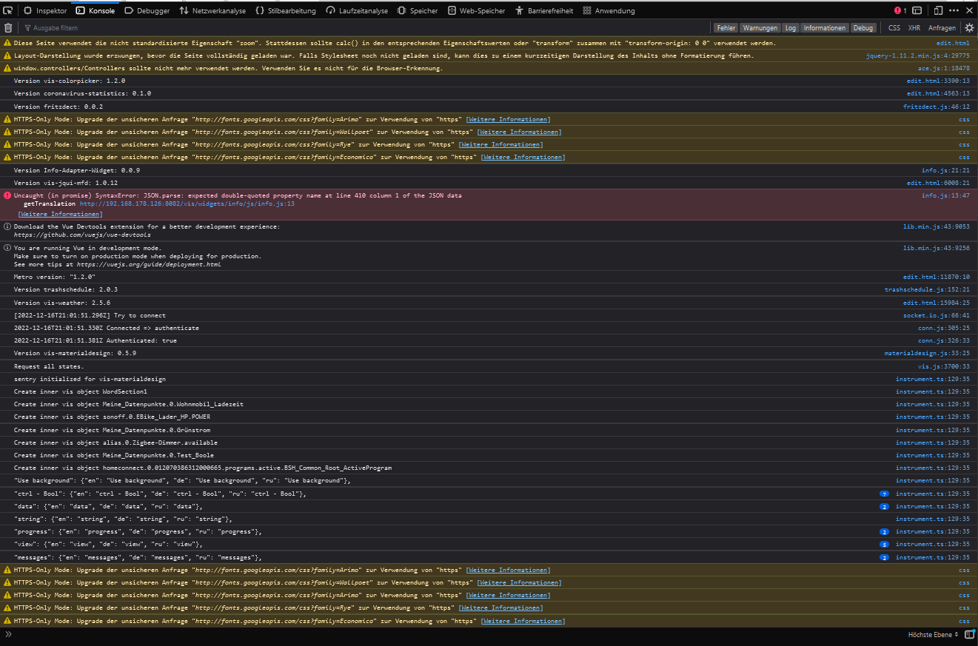
Task: Click Weitere Informationen under the SyntaxError
Action: (61, 214)
